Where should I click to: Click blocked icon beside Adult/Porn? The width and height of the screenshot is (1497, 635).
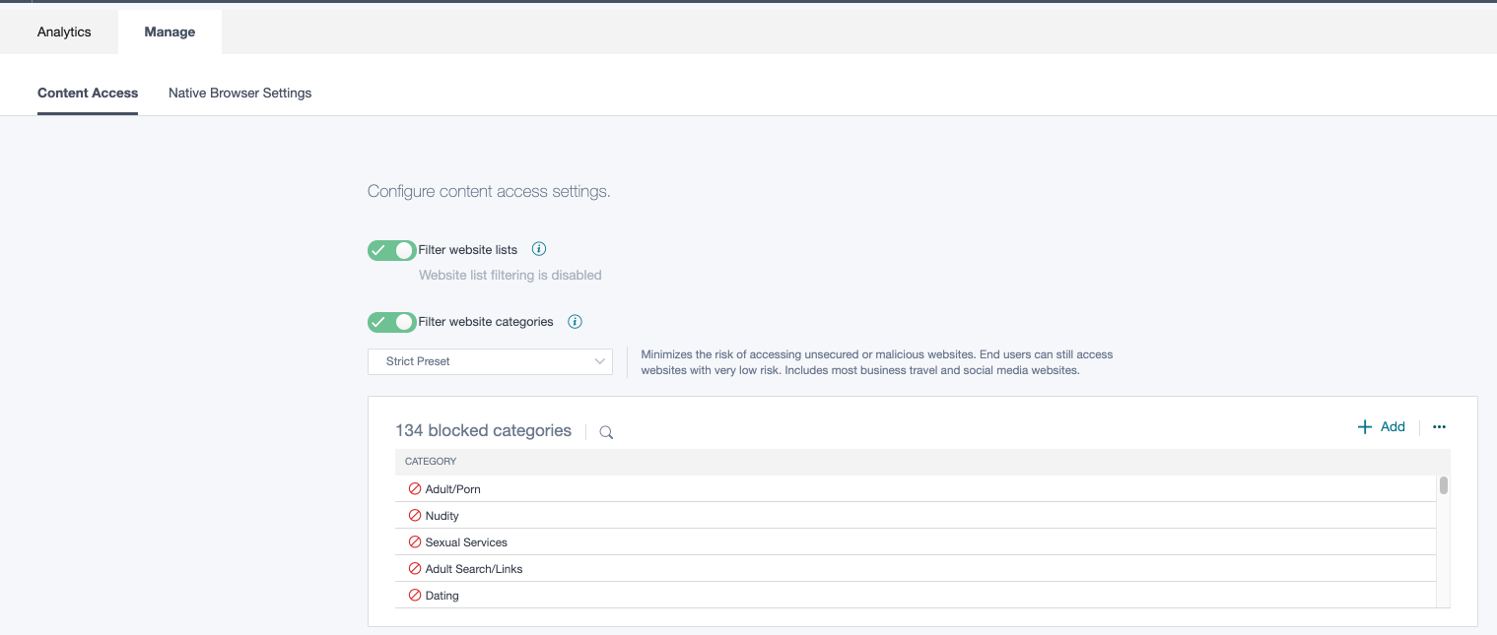click(415, 489)
